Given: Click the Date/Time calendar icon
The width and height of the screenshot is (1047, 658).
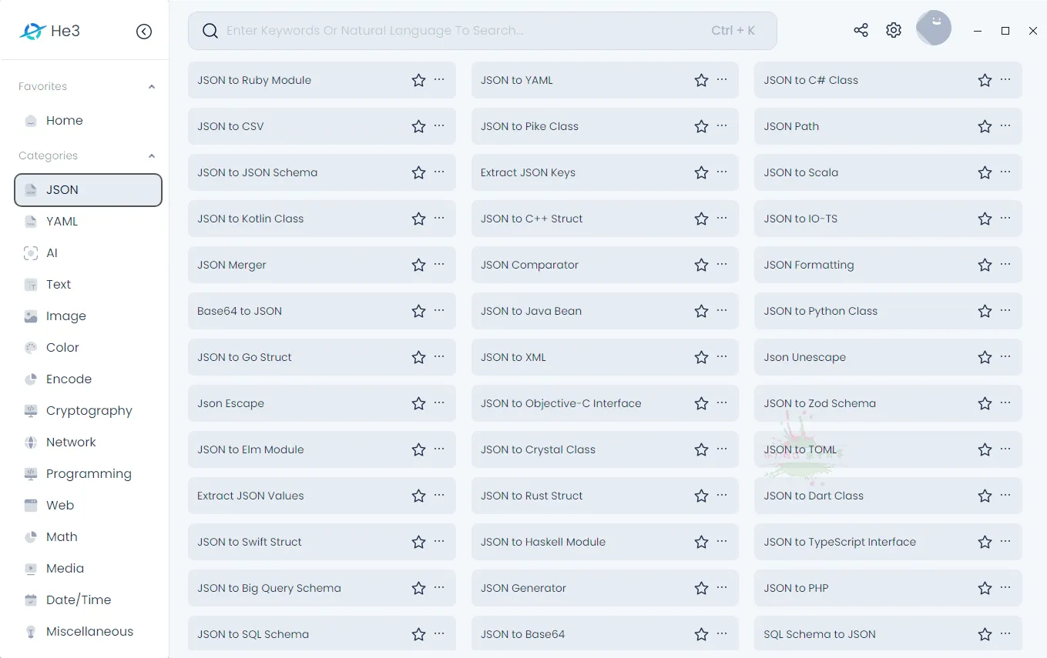Looking at the screenshot, I should [x=31, y=600].
